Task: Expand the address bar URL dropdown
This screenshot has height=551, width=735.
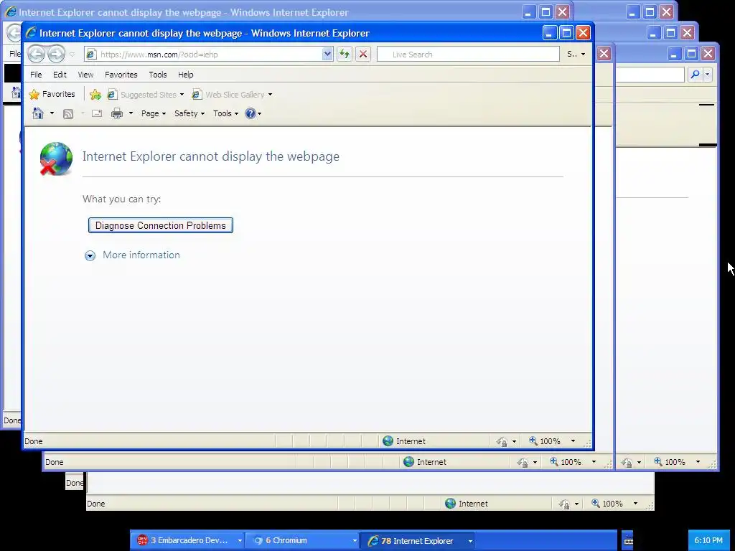Action: click(x=327, y=54)
